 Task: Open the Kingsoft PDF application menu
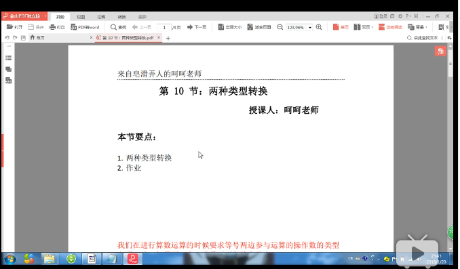click(x=24, y=16)
